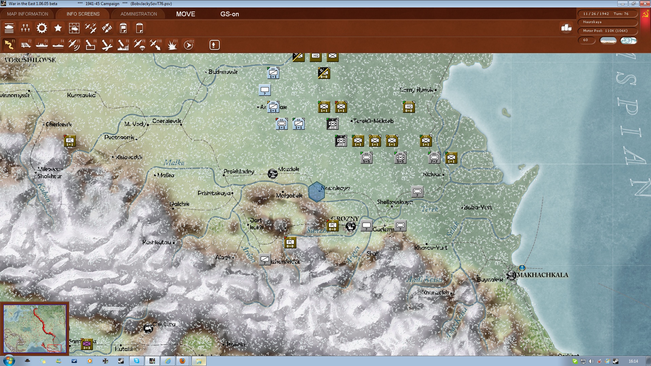Viewport: 651px width, 366px height.
Task: Click the Soviet hammer and sickle flag
Action: tap(645, 14)
